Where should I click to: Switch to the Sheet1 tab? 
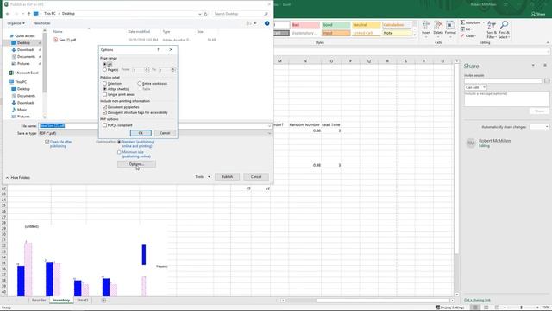83,301
